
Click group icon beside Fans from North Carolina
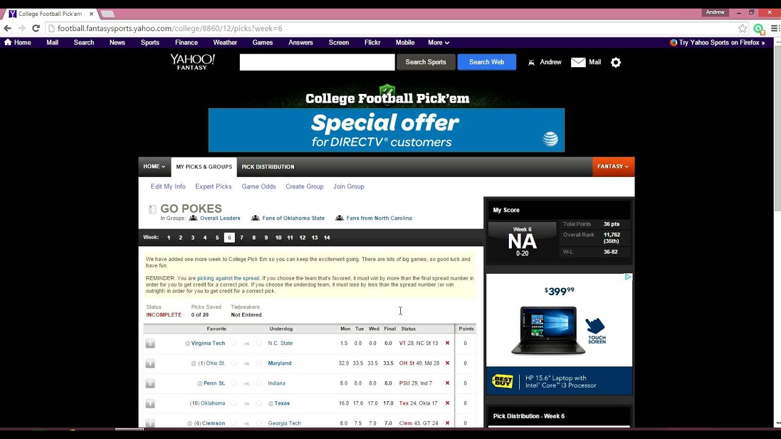(339, 218)
